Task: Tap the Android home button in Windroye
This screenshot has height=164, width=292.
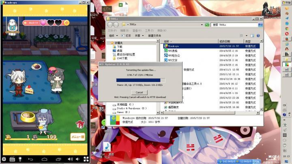Action: pyautogui.click(x=45, y=159)
